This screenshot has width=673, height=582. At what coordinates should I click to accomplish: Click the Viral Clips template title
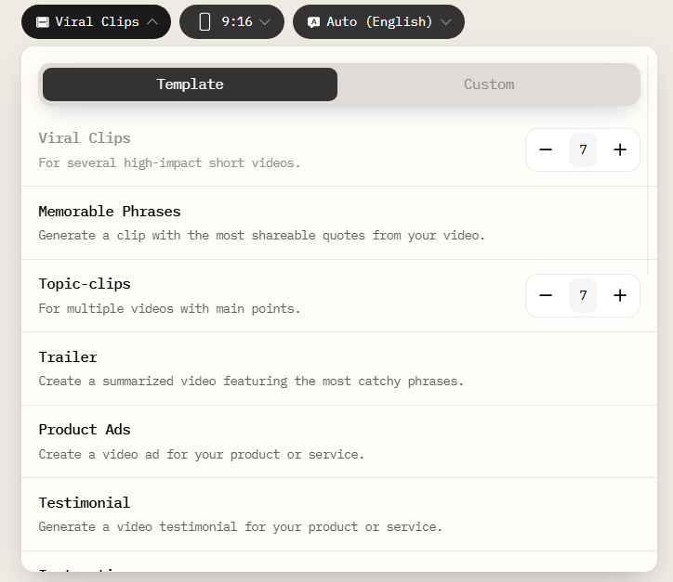coord(85,138)
